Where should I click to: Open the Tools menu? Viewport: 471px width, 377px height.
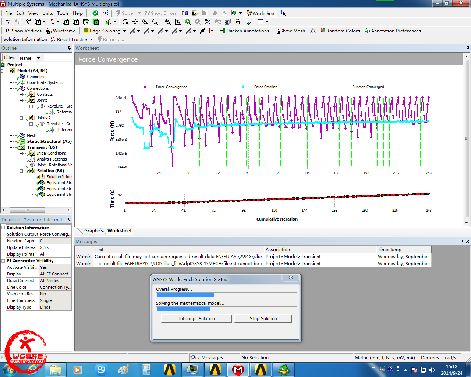63,13
